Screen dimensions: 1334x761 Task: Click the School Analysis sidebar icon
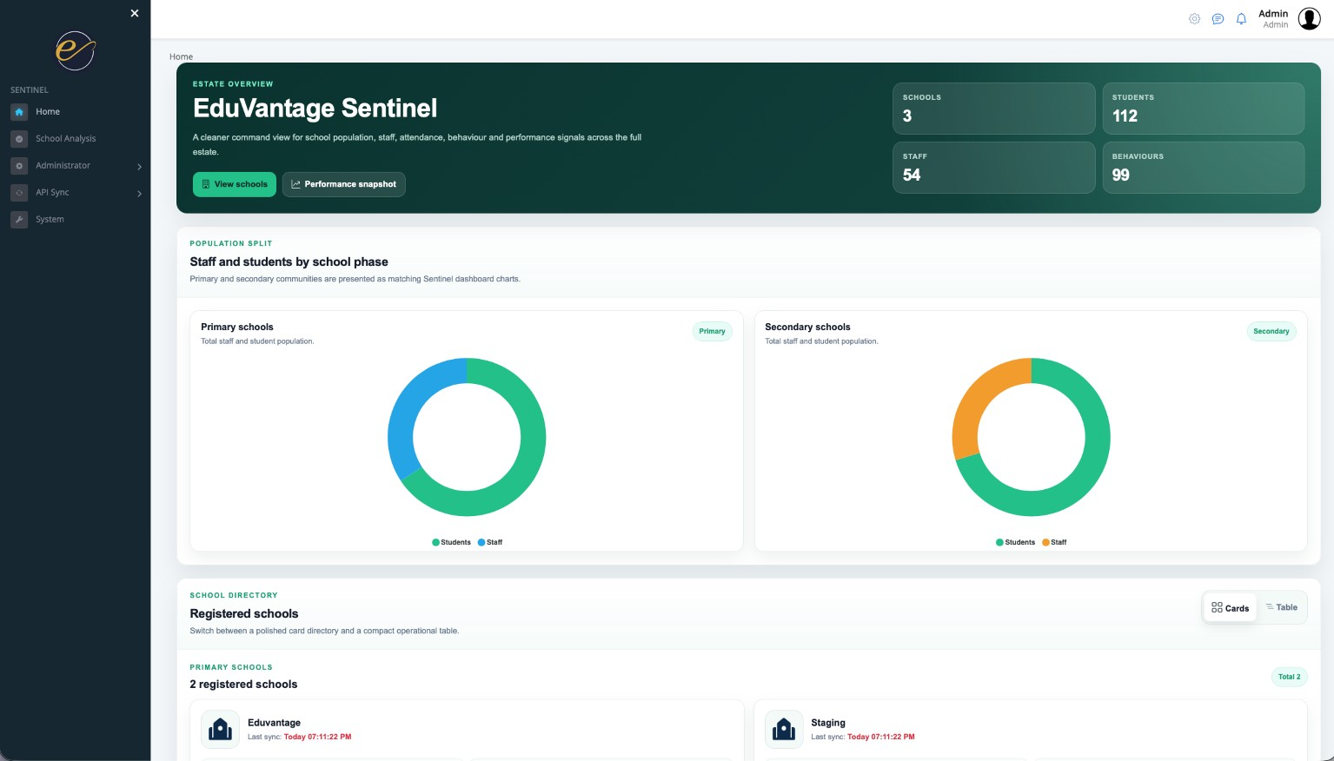(20, 139)
